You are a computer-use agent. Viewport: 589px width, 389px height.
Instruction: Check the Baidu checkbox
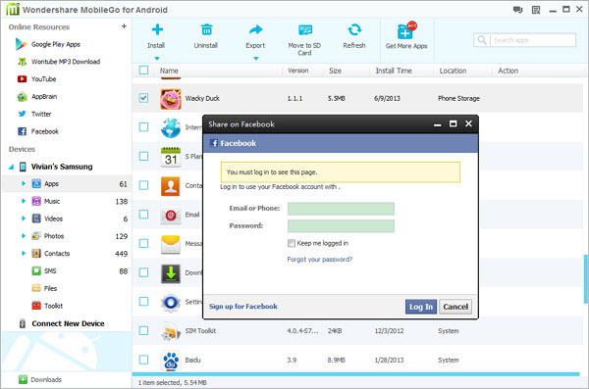[143, 360]
